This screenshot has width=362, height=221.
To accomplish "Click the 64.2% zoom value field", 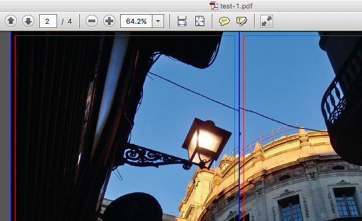I will 136,21.
